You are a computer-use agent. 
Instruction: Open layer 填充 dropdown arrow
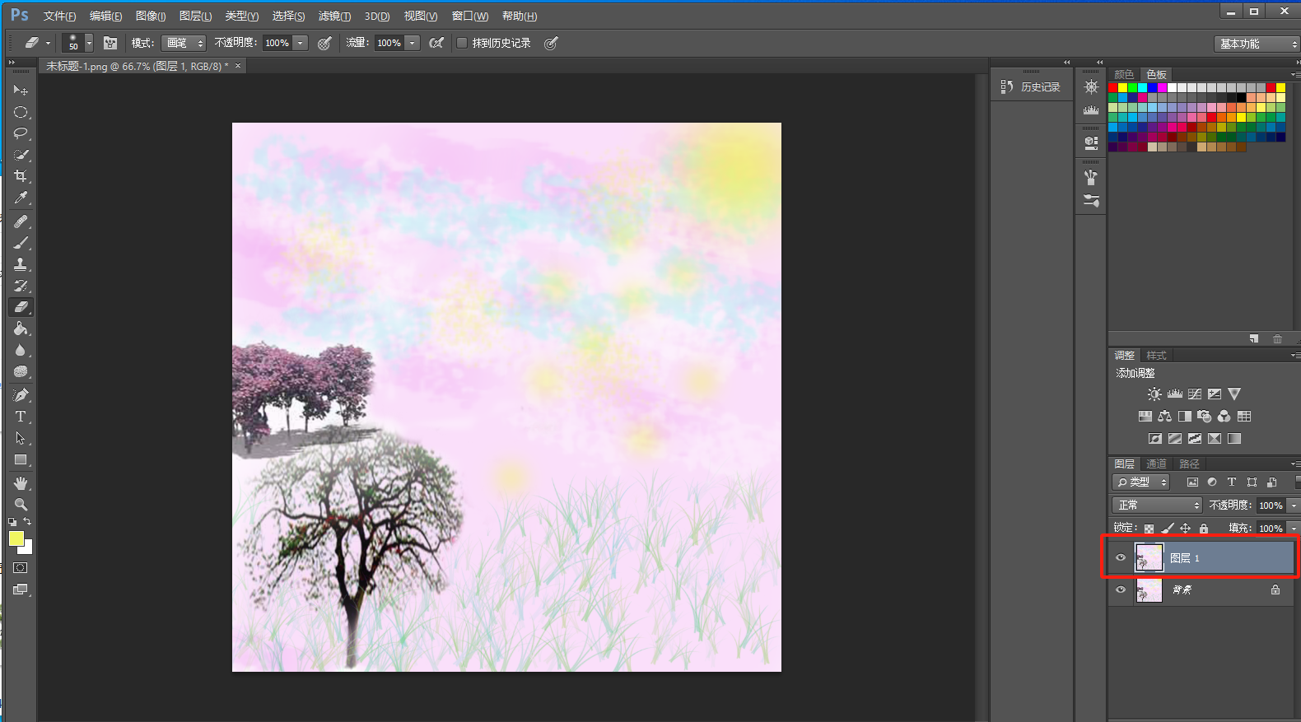[x=1294, y=529]
